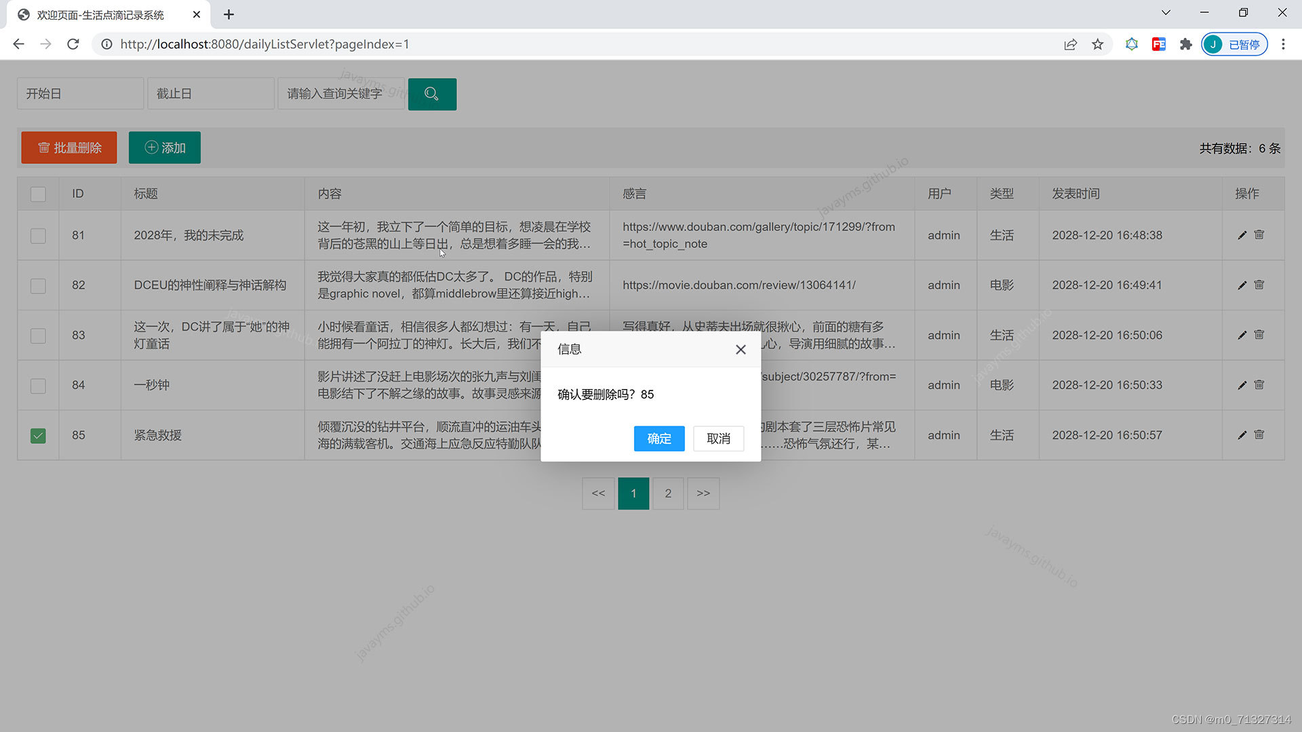The image size is (1302, 732).
Task: Go to next page with >> button
Action: point(703,493)
